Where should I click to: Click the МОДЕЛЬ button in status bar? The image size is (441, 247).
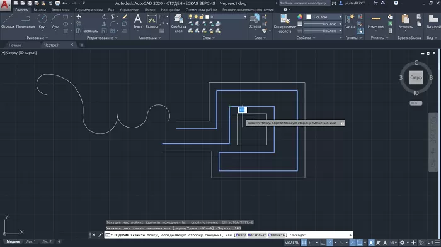pos(292,243)
